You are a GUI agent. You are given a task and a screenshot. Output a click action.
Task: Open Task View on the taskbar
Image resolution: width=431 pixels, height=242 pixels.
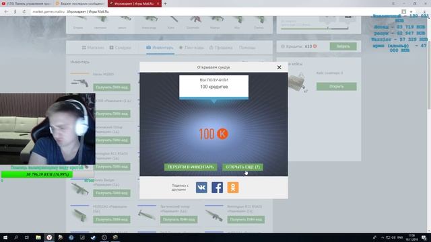click(x=27, y=237)
